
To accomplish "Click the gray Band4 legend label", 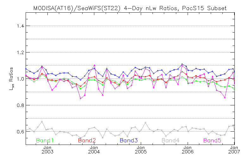I will point(171,140).
